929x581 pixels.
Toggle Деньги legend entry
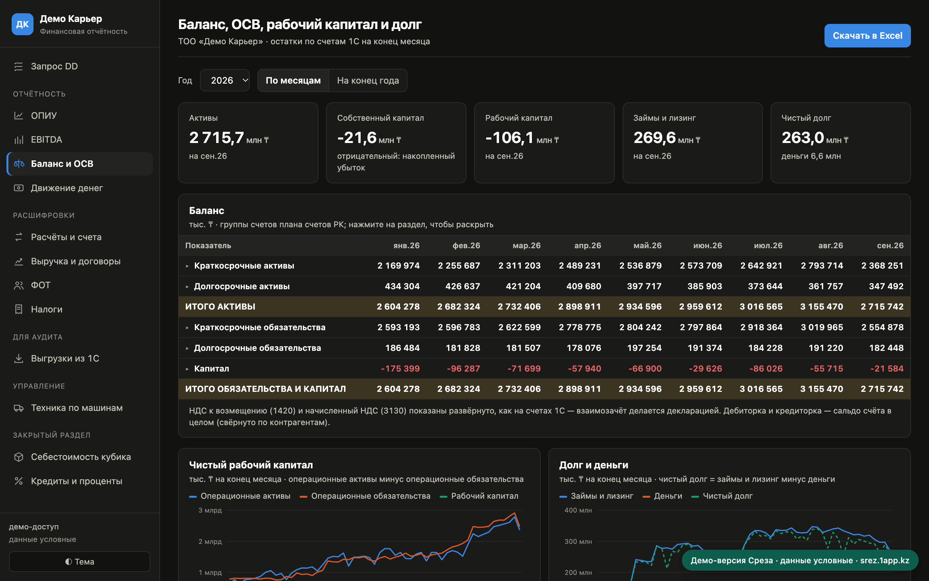pyautogui.click(x=662, y=496)
